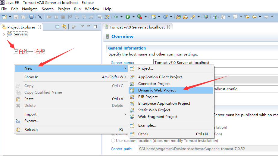Click the Server name input field
This screenshot has width=278, height=156.
coord(216,62)
